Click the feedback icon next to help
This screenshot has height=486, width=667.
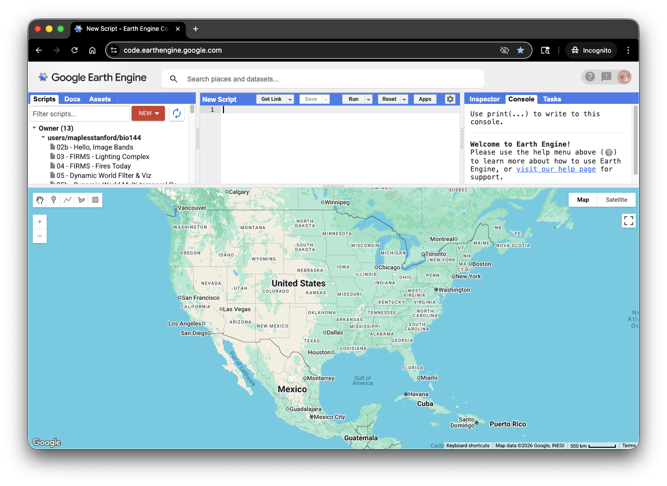(x=606, y=77)
